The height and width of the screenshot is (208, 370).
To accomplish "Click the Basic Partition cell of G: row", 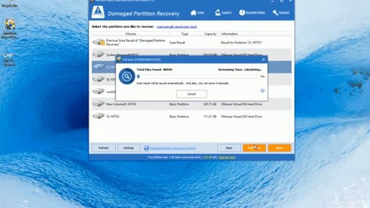I will point(179,117).
